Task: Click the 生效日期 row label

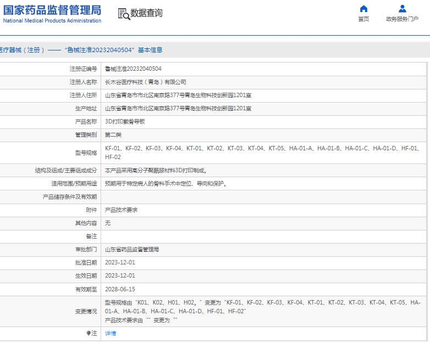Action: click(x=86, y=275)
